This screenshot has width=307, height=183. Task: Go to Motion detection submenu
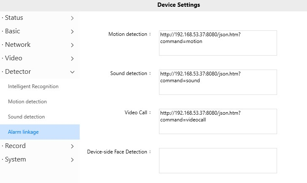pos(27,102)
